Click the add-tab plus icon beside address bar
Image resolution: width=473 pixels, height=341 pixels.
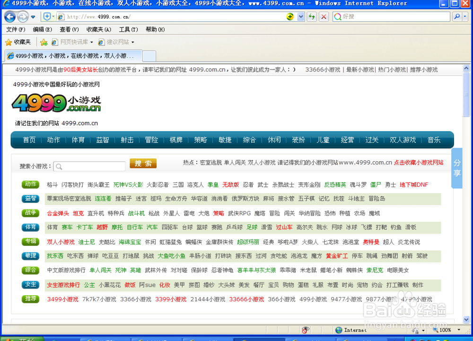tap(47, 17)
